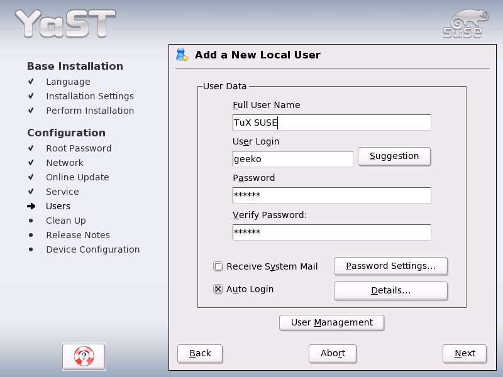Viewport: 503px width, 377px height.
Task: Open User Management
Action: 331,322
